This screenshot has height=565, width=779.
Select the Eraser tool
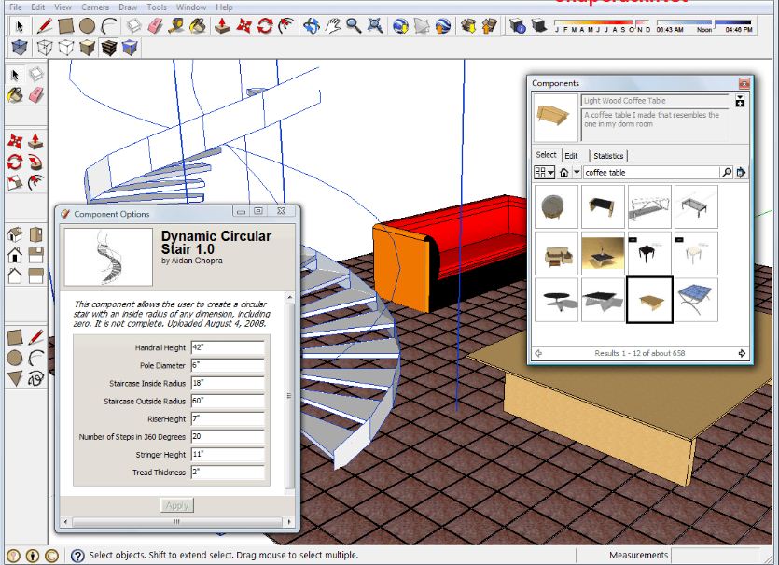155,27
